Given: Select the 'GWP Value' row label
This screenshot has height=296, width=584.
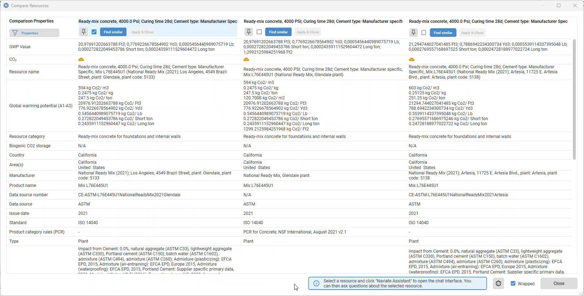Looking at the screenshot, I should click(20, 47).
